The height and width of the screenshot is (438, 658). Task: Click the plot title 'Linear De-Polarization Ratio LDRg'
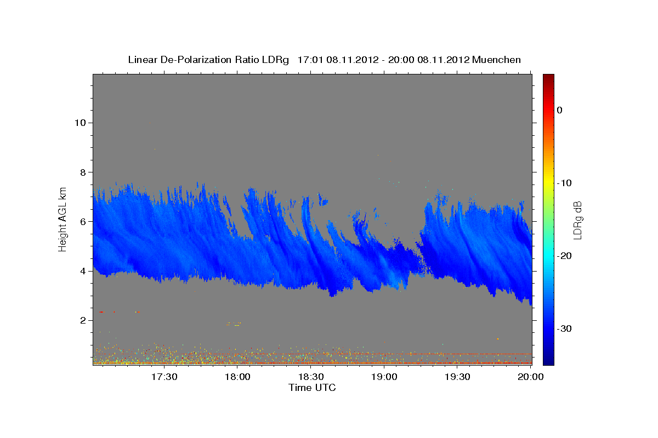(208, 60)
